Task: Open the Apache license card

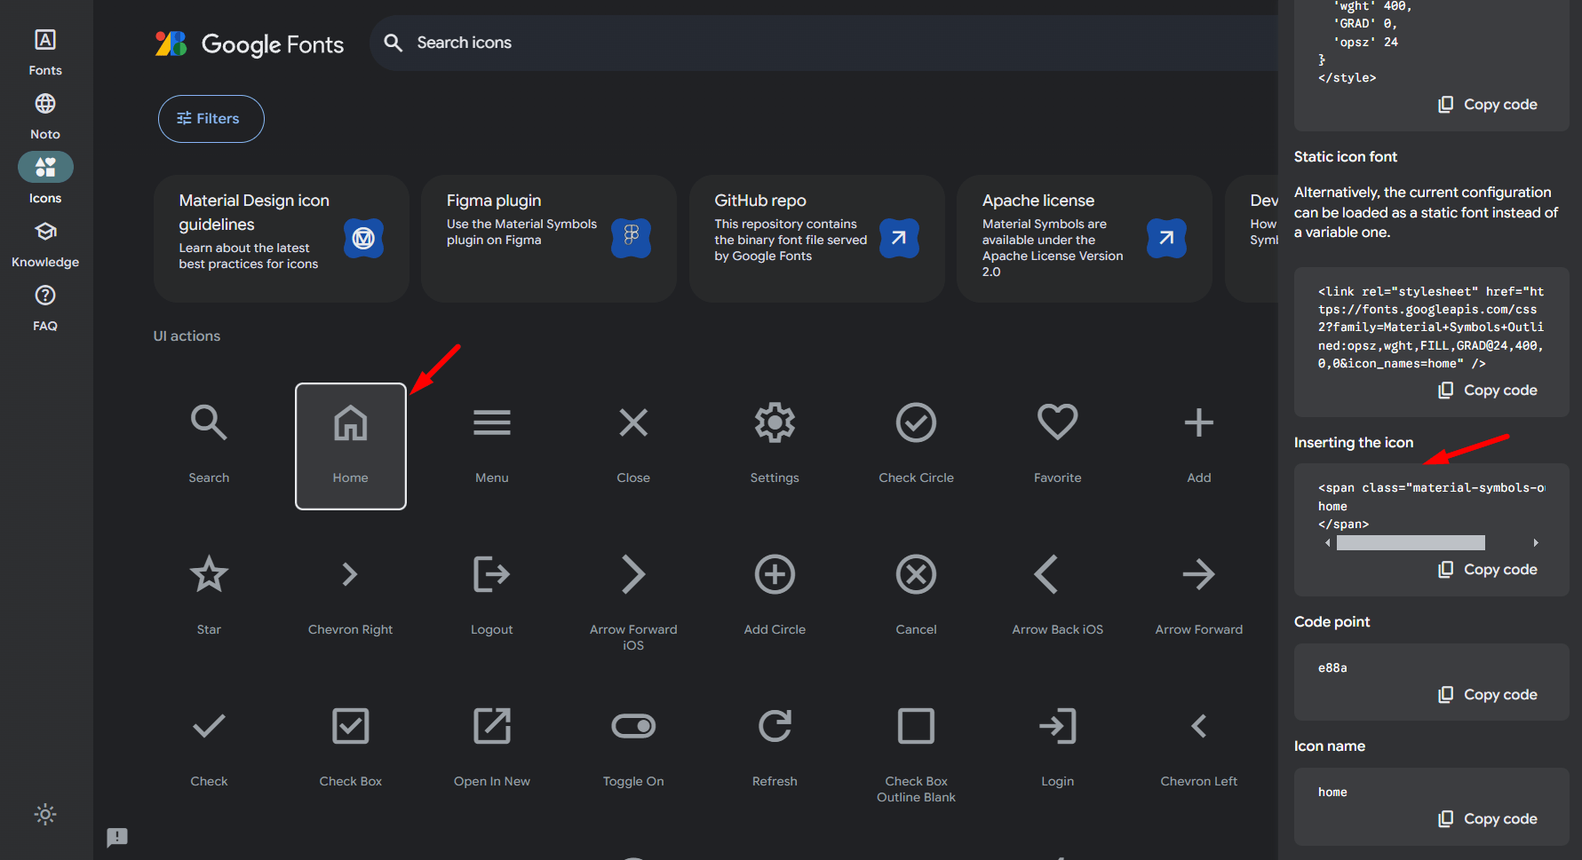Action: (x=1085, y=238)
